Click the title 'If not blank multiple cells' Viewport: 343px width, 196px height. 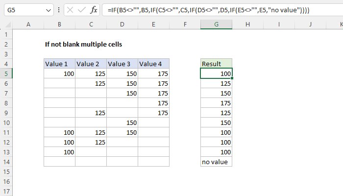[x=83, y=45]
